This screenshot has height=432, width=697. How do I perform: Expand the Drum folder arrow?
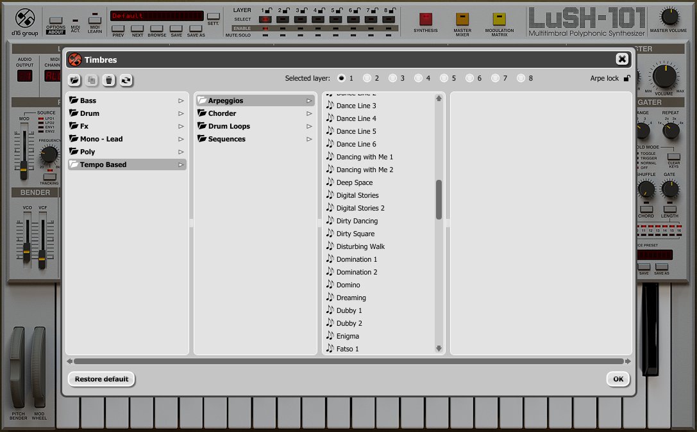coord(181,113)
